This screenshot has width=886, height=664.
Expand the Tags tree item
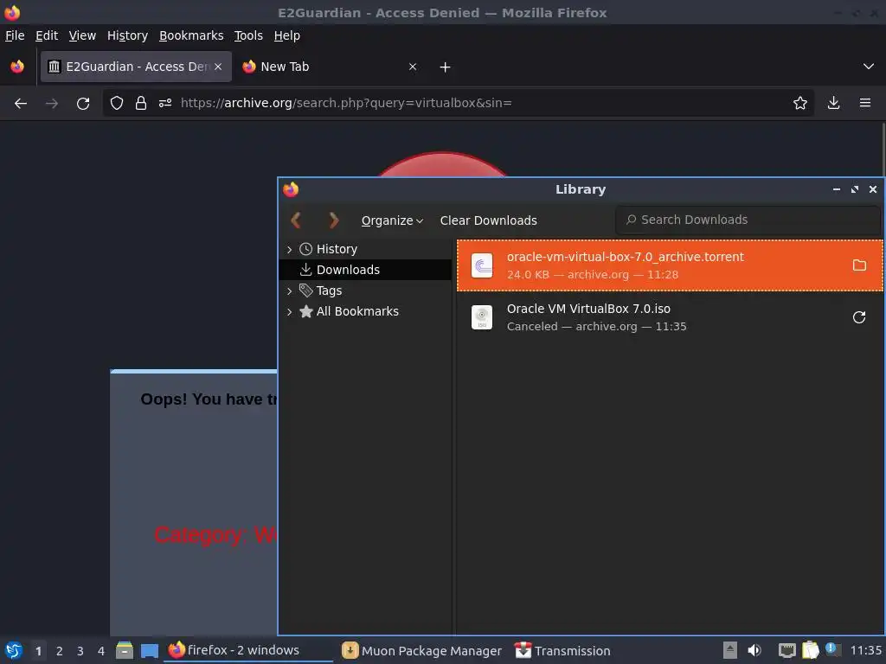pos(289,291)
